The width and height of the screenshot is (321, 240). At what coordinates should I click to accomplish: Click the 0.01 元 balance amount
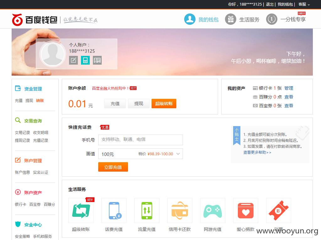(x=81, y=104)
